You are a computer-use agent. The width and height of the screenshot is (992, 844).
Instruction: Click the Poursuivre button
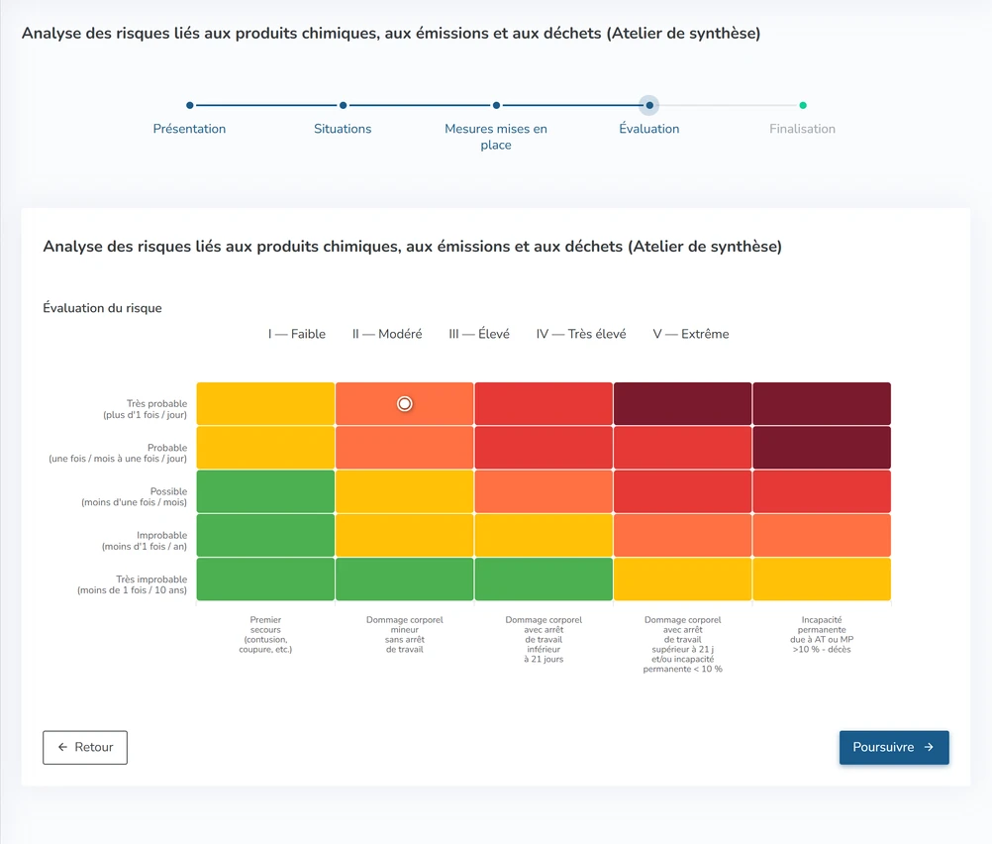pyautogui.click(x=893, y=747)
